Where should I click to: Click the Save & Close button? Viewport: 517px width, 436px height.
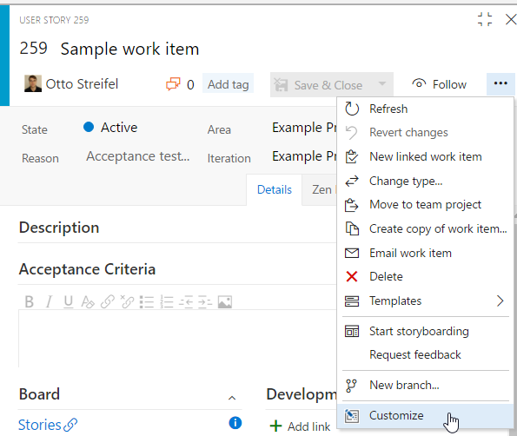point(319,85)
